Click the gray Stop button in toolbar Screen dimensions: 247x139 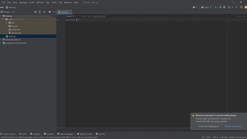[236, 7]
